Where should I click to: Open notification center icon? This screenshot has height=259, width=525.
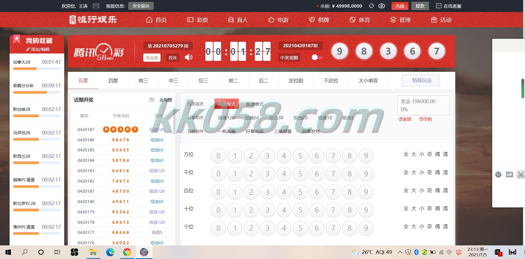pyautogui.click(x=498, y=252)
